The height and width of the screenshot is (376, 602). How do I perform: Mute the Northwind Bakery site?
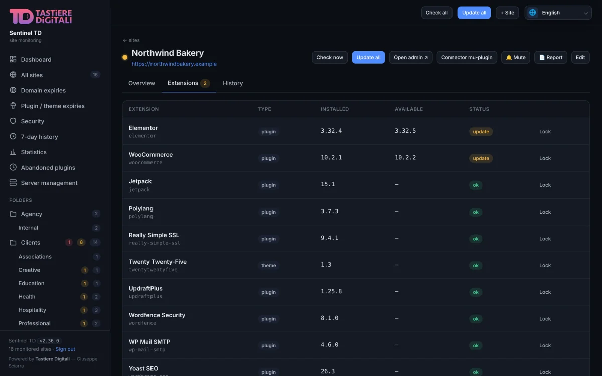(516, 57)
